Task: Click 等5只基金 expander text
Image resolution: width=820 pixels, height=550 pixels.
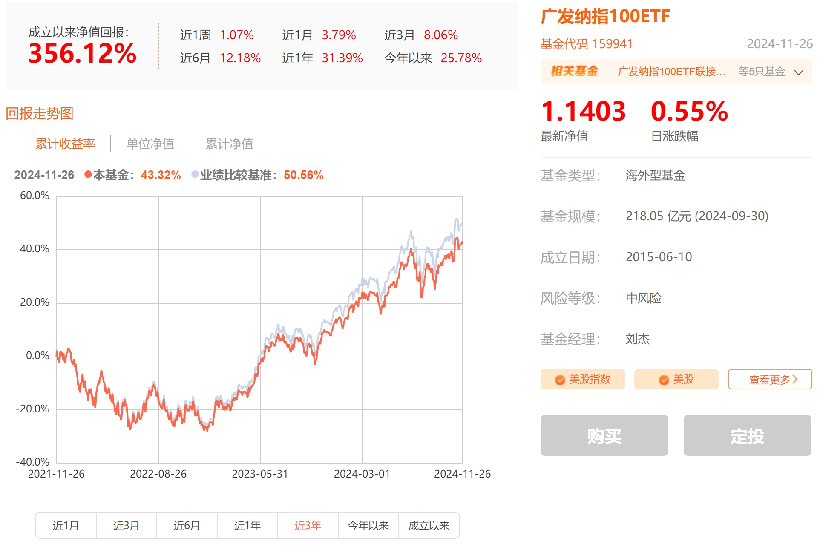Action: click(x=761, y=72)
